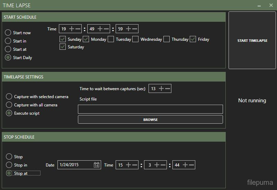
Task: Click BROWSE to pick a script file
Action: (x=150, y=120)
